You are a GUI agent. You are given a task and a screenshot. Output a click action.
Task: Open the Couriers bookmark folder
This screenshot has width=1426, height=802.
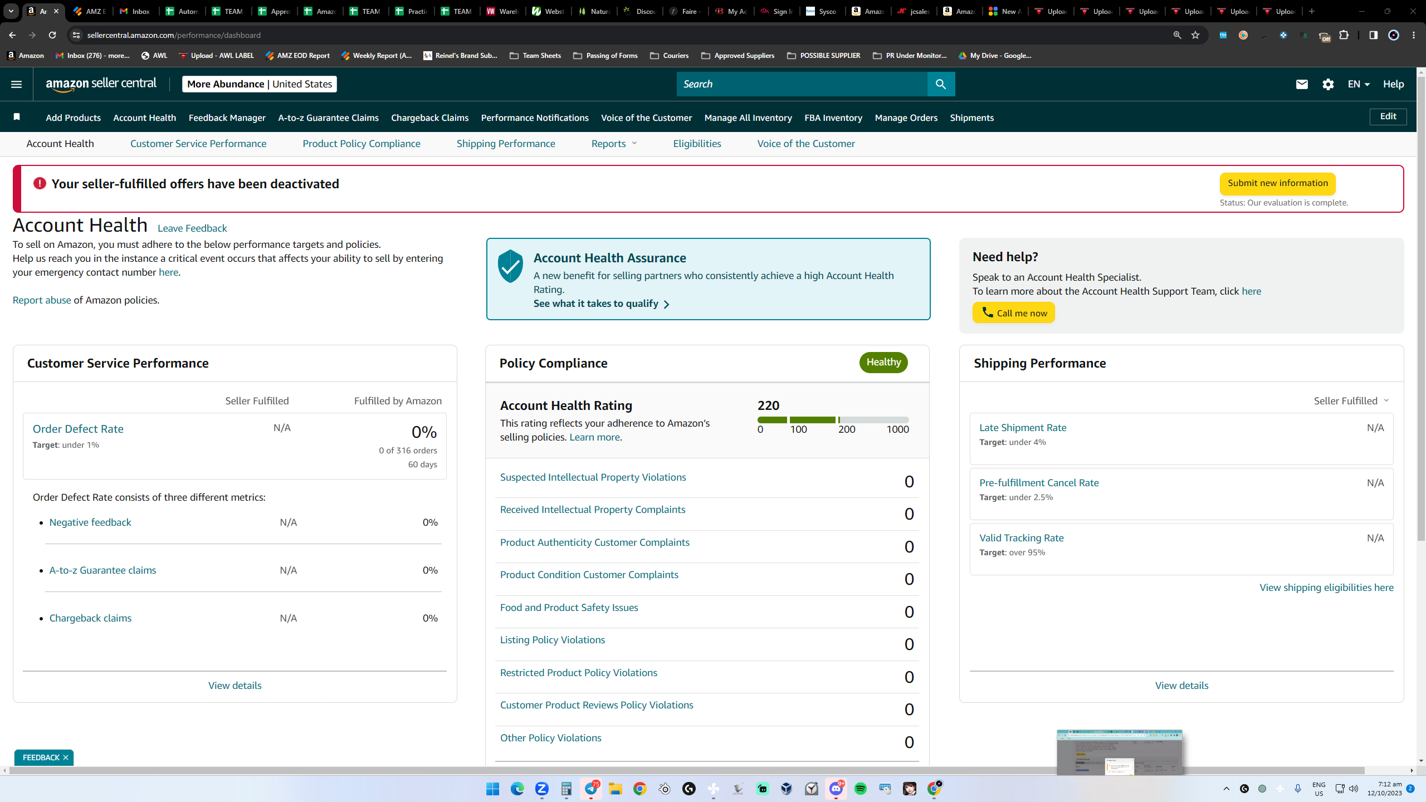(x=670, y=56)
